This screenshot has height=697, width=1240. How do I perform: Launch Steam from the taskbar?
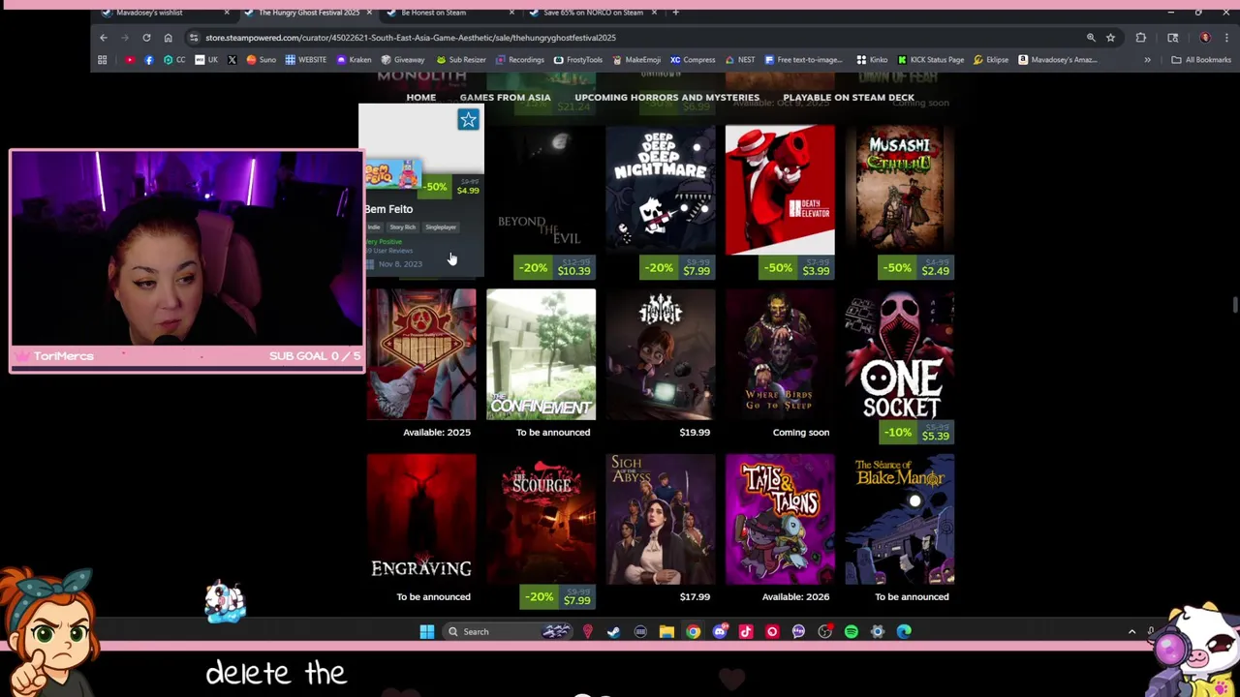coord(613,632)
